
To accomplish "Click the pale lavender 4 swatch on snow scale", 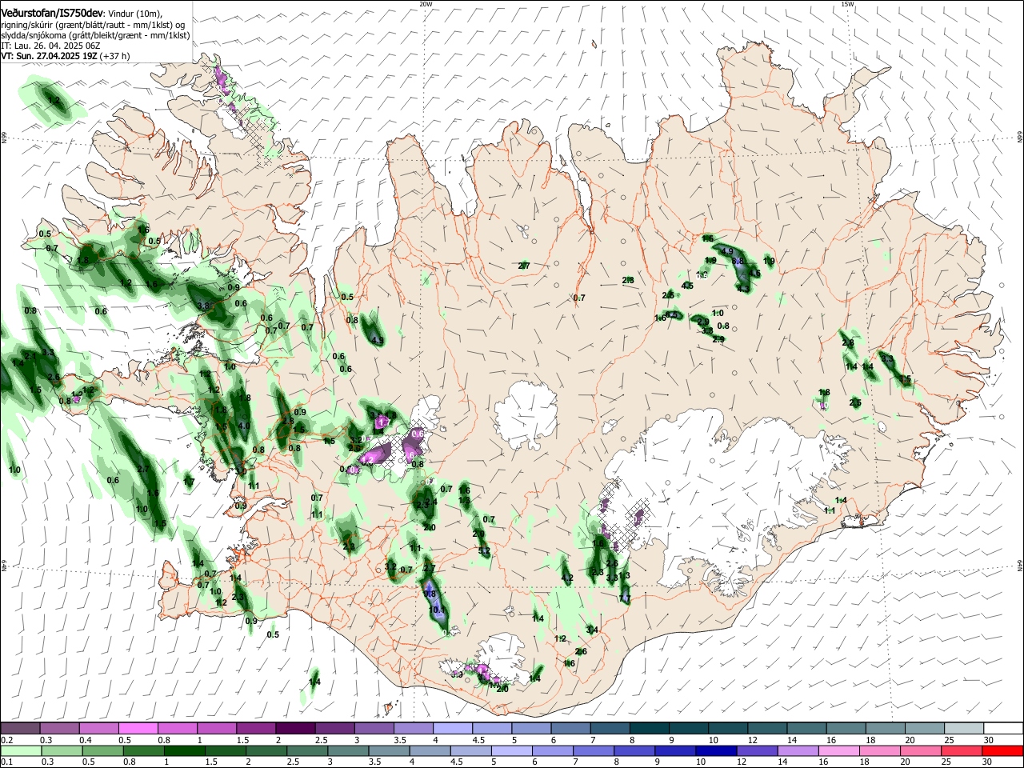I will [453, 728].
